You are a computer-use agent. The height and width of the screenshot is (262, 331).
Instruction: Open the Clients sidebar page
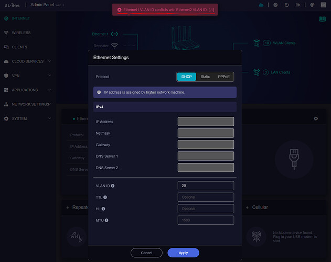tap(19, 47)
